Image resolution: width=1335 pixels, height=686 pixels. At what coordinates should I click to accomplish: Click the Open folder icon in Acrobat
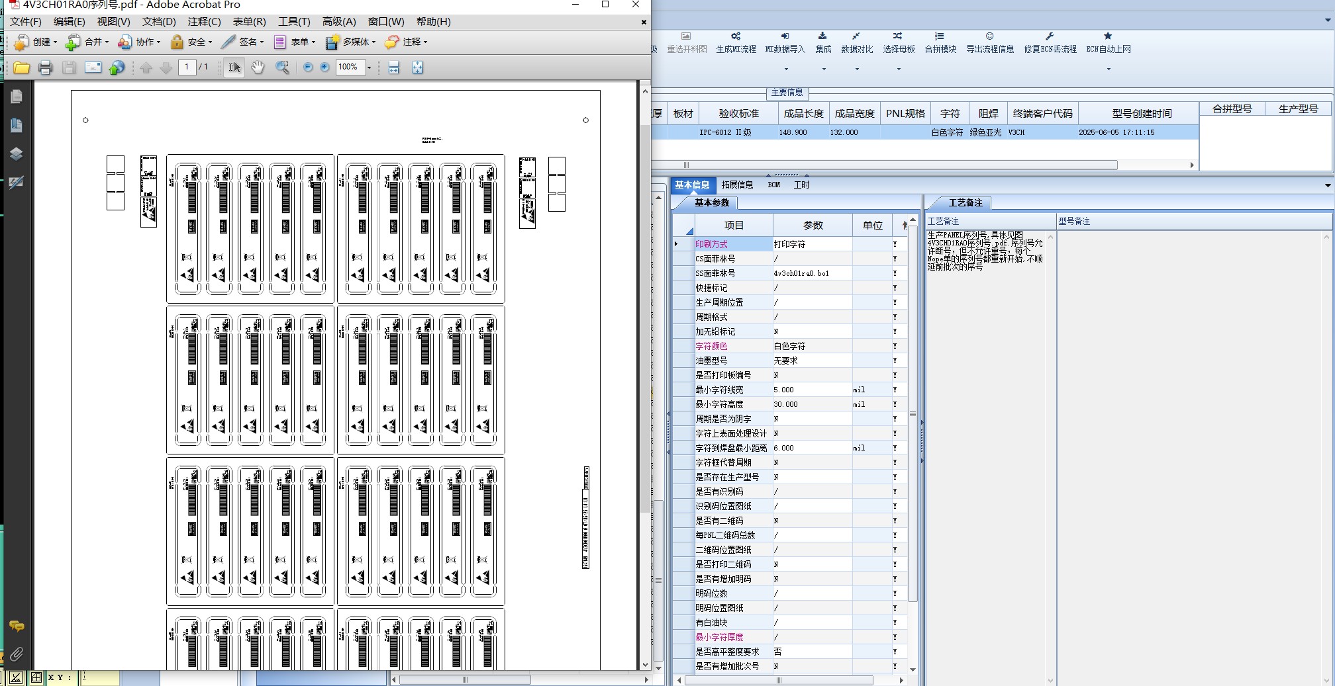tap(21, 67)
